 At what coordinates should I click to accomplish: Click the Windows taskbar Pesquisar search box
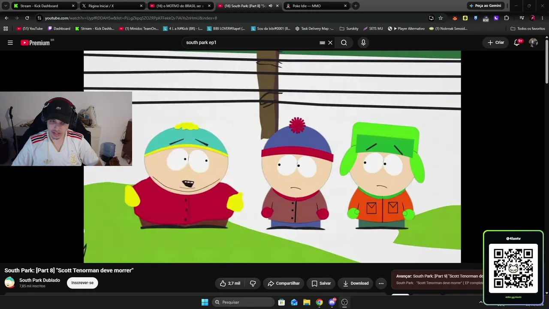coord(244,302)
